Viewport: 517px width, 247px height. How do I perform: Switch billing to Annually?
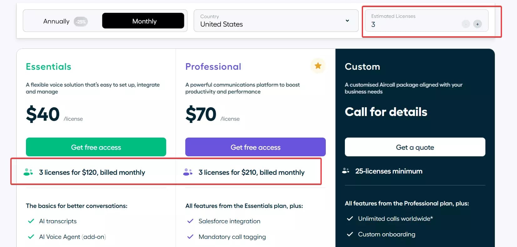56,21
